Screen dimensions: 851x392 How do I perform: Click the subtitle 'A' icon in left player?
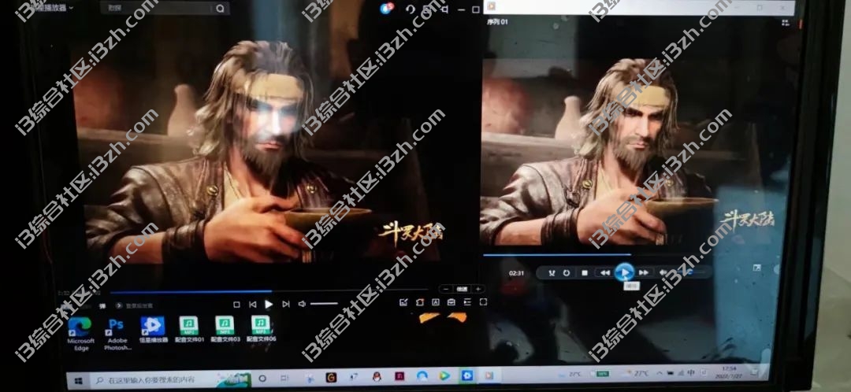click(x=435, y=302)
